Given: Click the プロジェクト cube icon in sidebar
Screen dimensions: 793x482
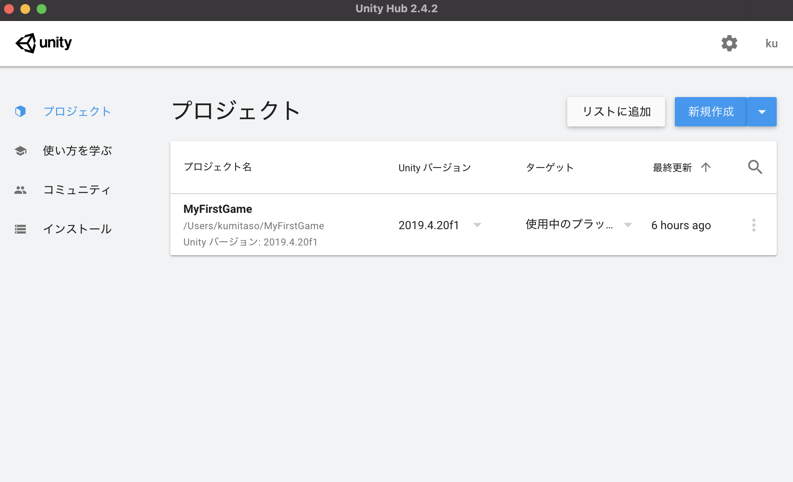Looking at the screenshot, I should tap(20, 111).
